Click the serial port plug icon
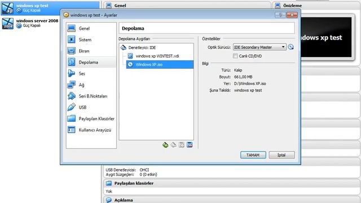The width and height of the screenshot is (361, 203). (72, 96)
